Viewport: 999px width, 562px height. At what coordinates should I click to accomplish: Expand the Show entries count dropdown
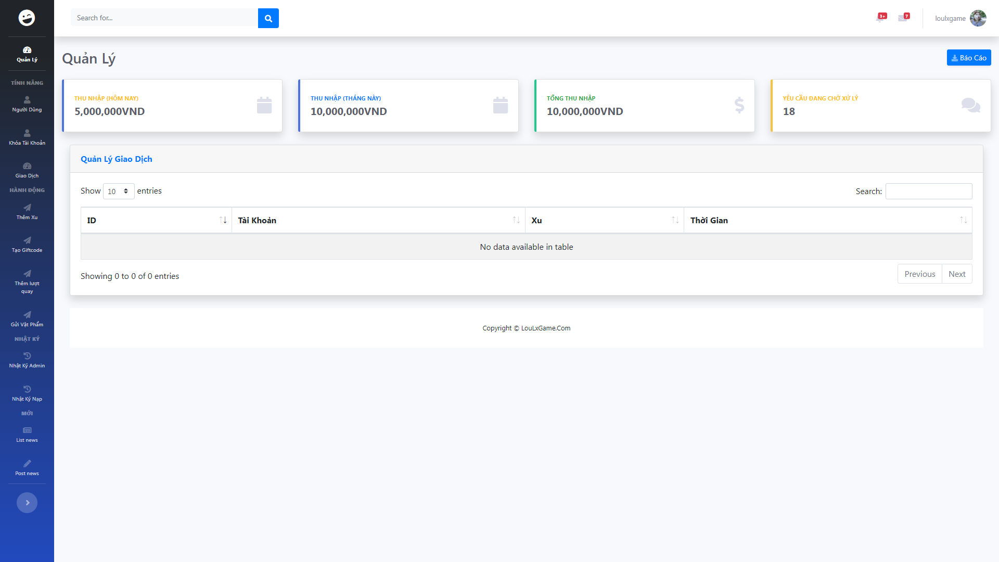(x=119, y=191)
